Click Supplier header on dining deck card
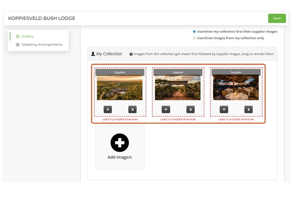 coord(236,72)
